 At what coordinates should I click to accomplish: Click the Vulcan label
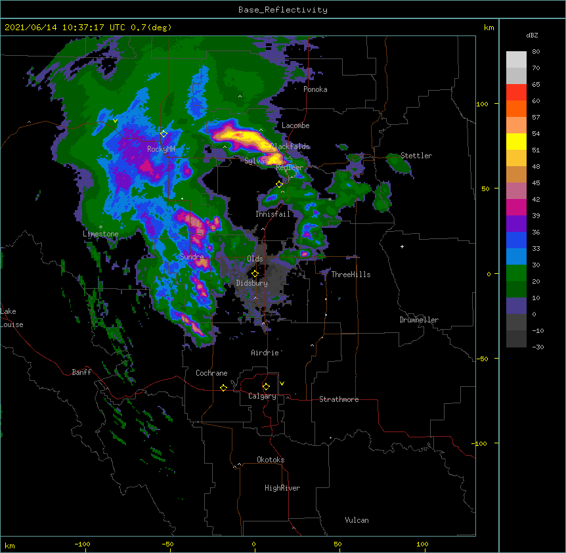(357, 520)
